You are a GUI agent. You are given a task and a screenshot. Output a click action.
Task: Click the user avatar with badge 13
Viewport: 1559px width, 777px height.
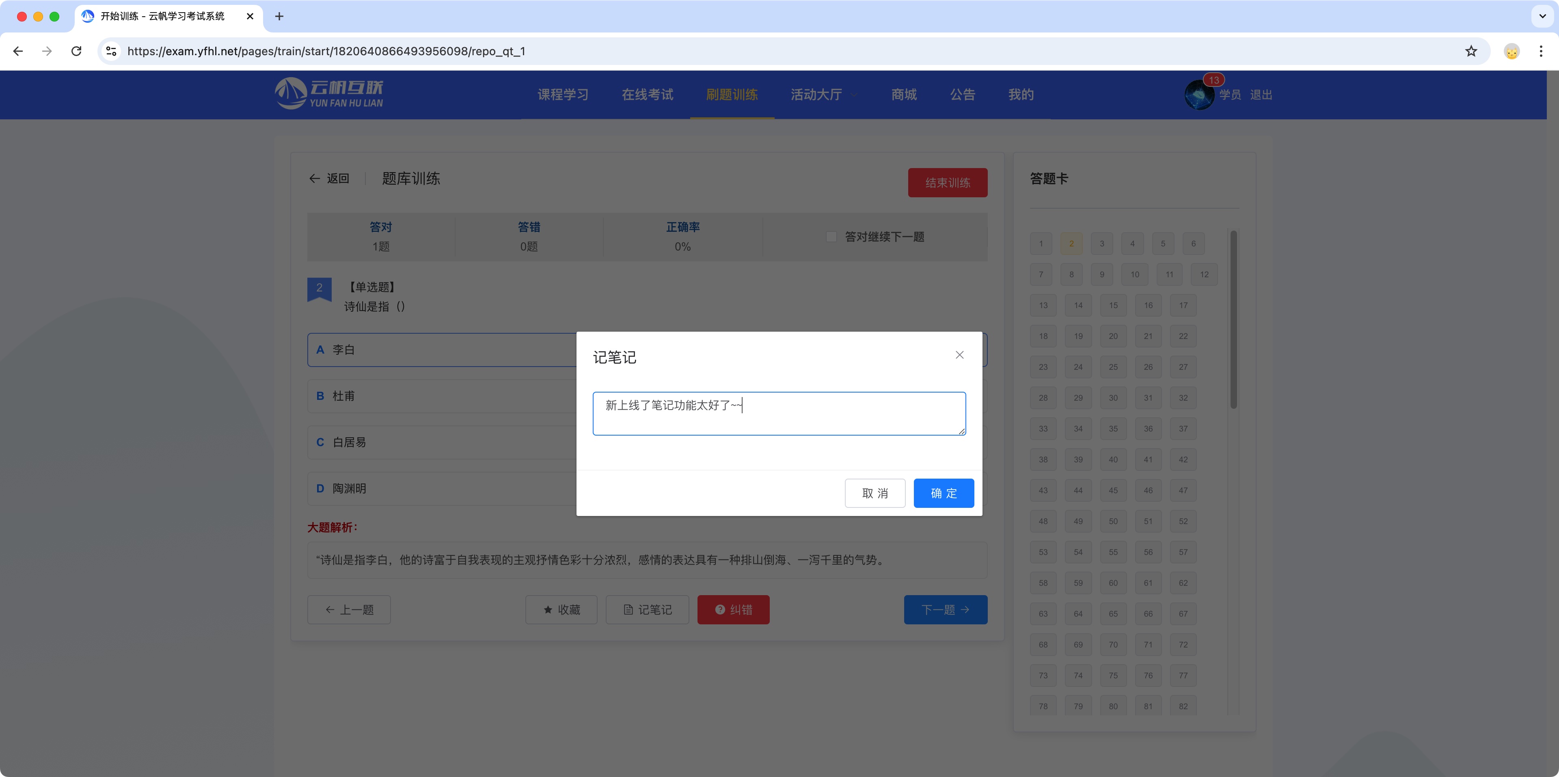pos(1199,95)
